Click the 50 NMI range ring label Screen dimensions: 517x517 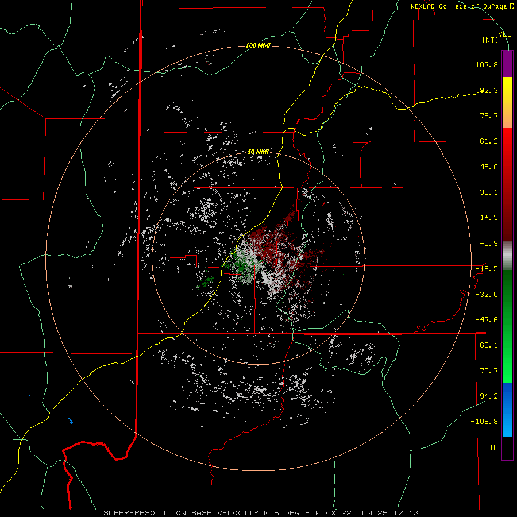[258, 152]
